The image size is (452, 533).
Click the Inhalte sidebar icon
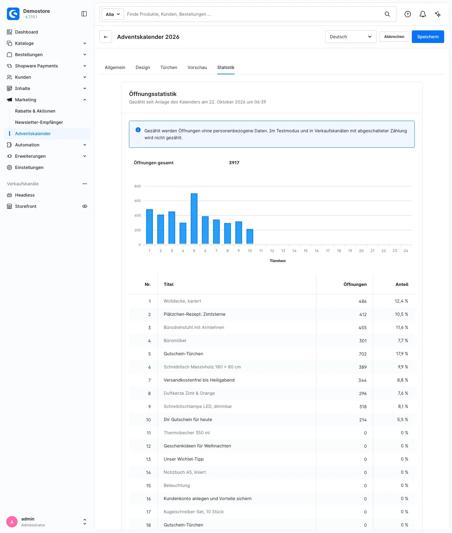tap(9, 88)
